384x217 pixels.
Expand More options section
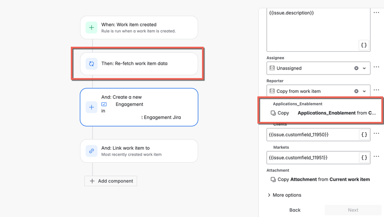pyautogui.click(x=284, y=195)
